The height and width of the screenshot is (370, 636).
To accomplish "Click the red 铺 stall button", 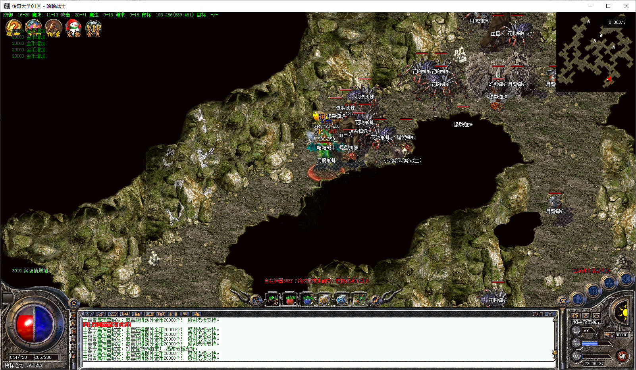I will point(622,356).
